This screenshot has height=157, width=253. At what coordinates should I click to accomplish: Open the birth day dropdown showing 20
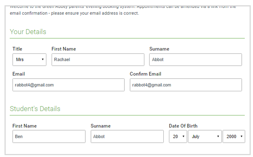tap(178, 137)
